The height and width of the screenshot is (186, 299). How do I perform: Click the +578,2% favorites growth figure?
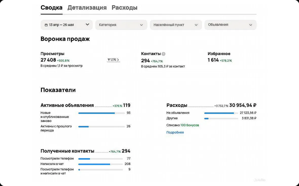click(226, 60)
